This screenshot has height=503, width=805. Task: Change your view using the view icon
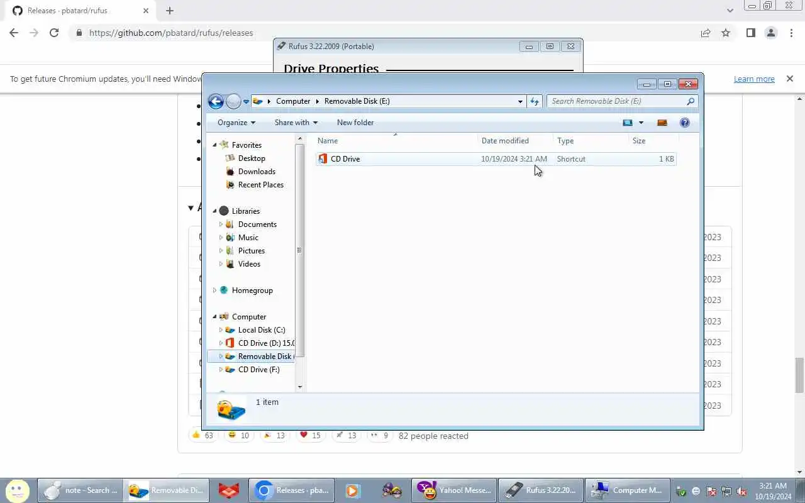pyautogui.click(x=628, y=123)
